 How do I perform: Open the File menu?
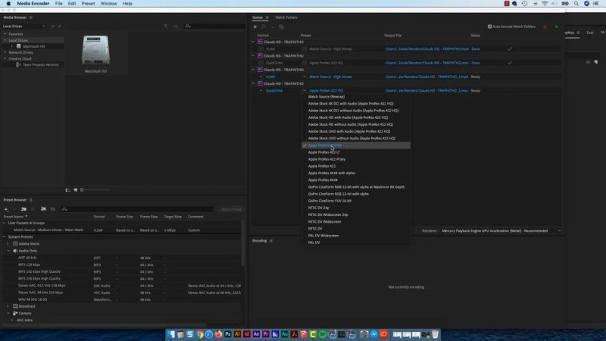pos(59,4)
